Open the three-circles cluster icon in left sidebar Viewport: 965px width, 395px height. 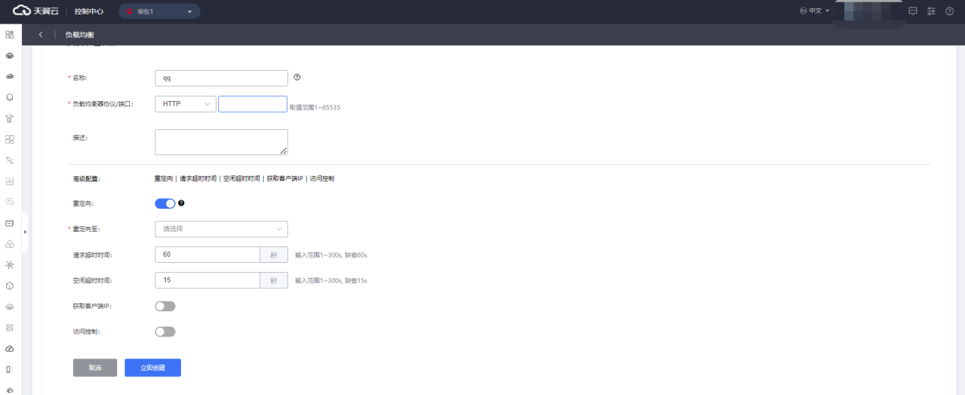[x=9, y=245]
